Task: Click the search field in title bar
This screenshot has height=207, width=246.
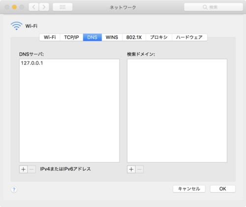Action: pos(214,7)
